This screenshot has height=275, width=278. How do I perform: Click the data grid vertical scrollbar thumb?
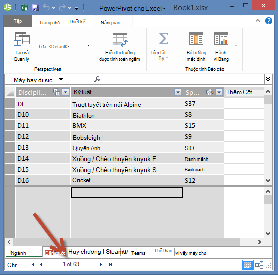tap(268, 100)
